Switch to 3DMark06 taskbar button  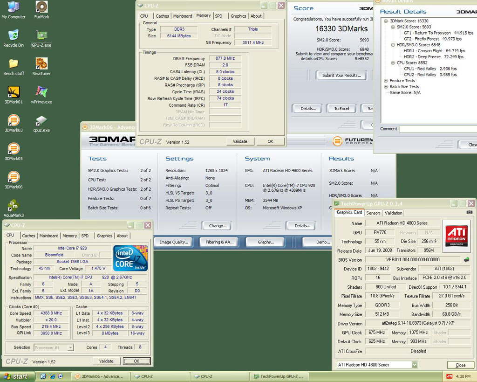pos(101,376)
